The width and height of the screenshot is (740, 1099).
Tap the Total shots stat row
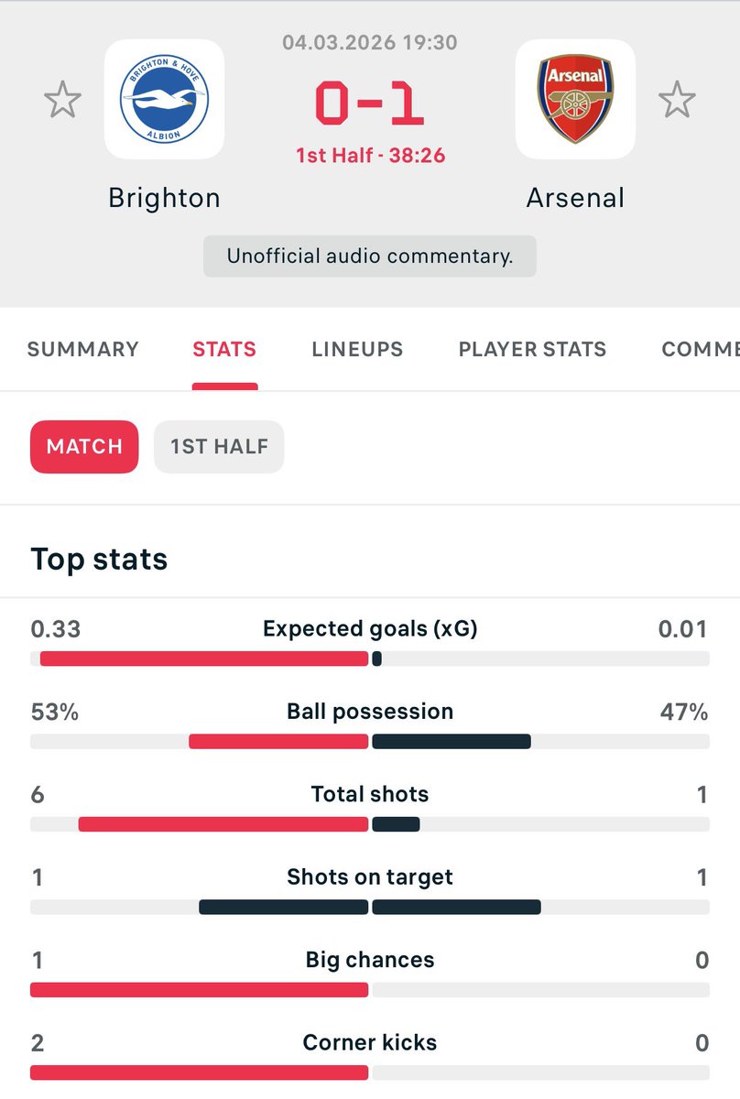370,794
